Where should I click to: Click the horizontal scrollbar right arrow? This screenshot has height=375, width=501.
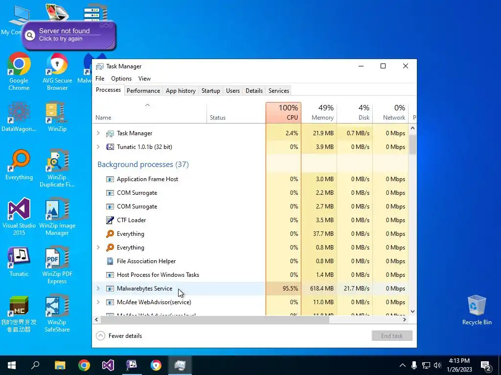coord(405,319)
